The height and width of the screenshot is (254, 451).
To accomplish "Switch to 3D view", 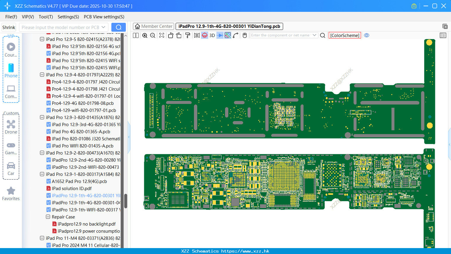I will pyautogui.click(x=212, y=35).
